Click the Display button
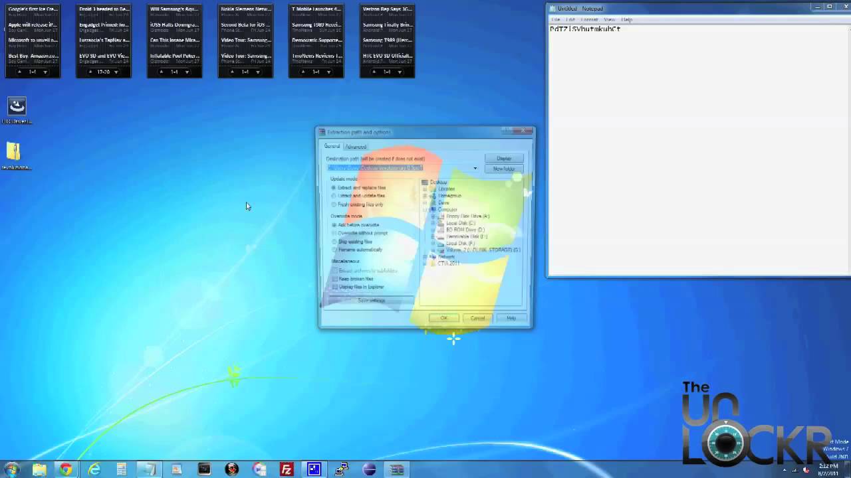851x478 pixels. [504, 159]
